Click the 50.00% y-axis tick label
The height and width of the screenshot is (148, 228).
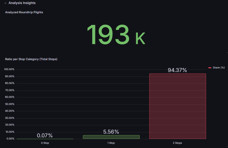10,104
